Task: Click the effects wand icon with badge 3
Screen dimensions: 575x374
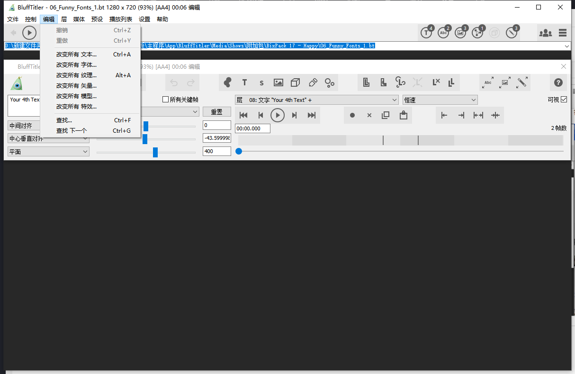Action: tap(512, 33)
